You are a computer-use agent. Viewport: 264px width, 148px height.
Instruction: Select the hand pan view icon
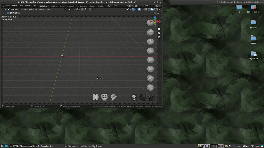click(x=159, y=33)
